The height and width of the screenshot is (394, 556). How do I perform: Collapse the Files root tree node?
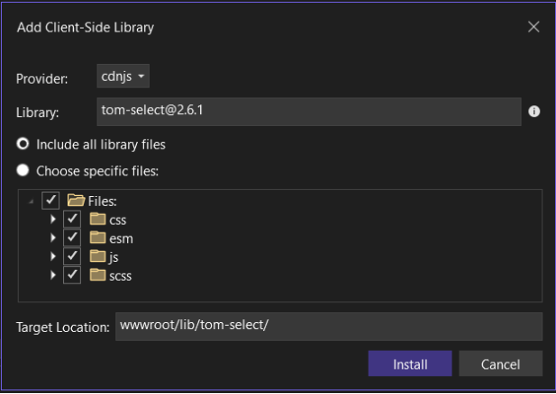(x=32, y=201)
